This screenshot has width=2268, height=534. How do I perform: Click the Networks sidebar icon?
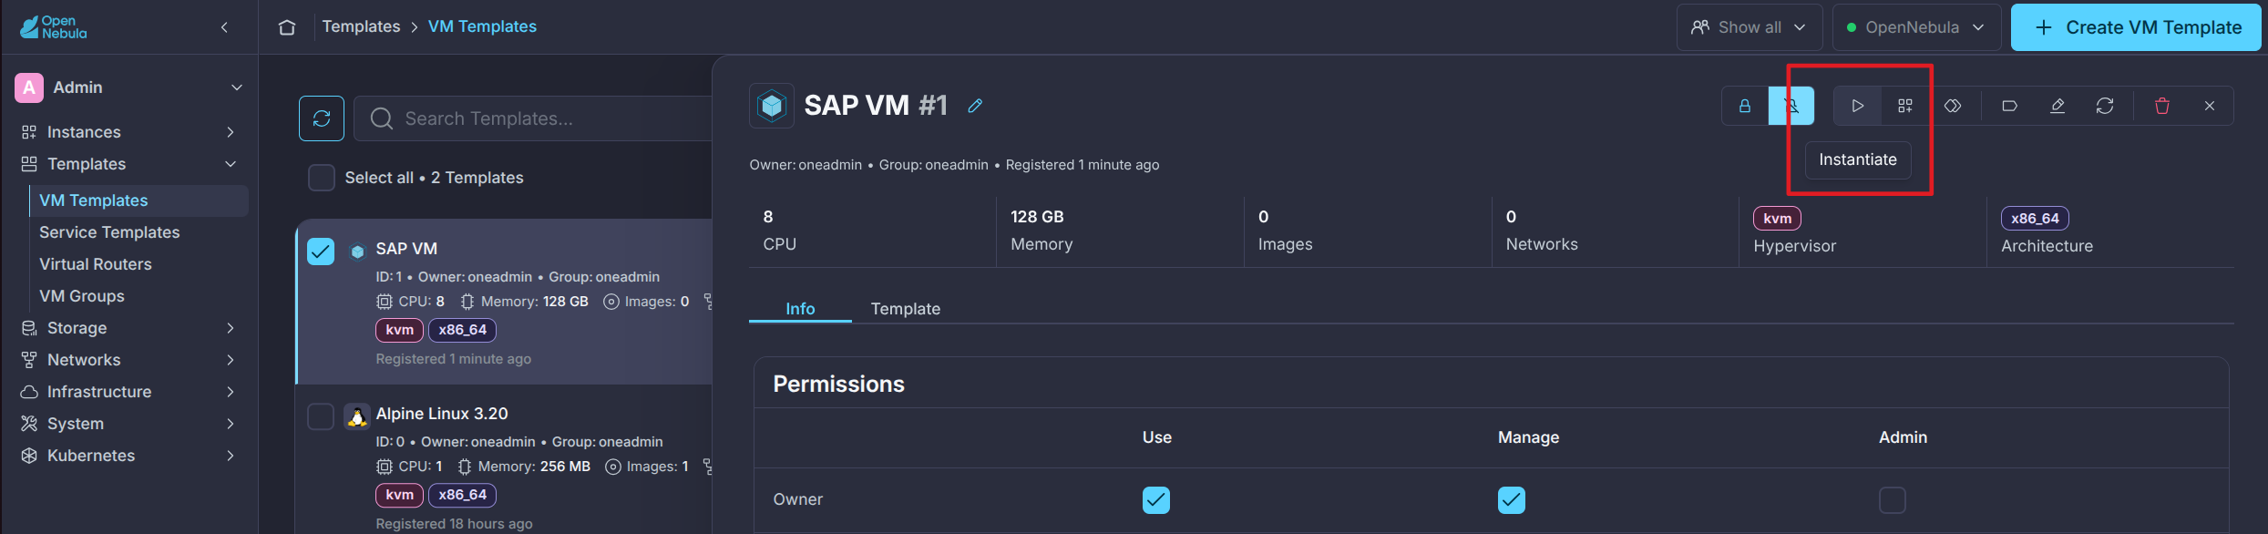pos(29,360)
